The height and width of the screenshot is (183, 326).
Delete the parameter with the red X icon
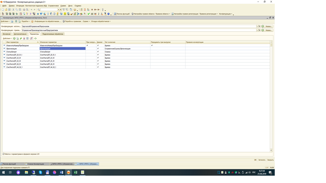point(24,38)
